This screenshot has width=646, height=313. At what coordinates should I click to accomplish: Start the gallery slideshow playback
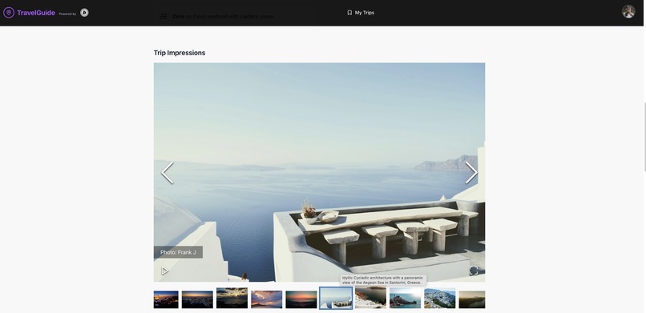(164, 271)
